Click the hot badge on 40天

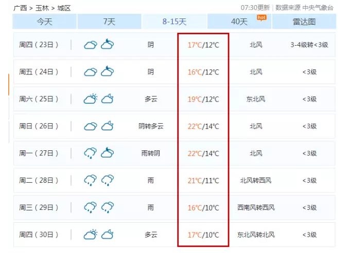click(x=261, y=17)
